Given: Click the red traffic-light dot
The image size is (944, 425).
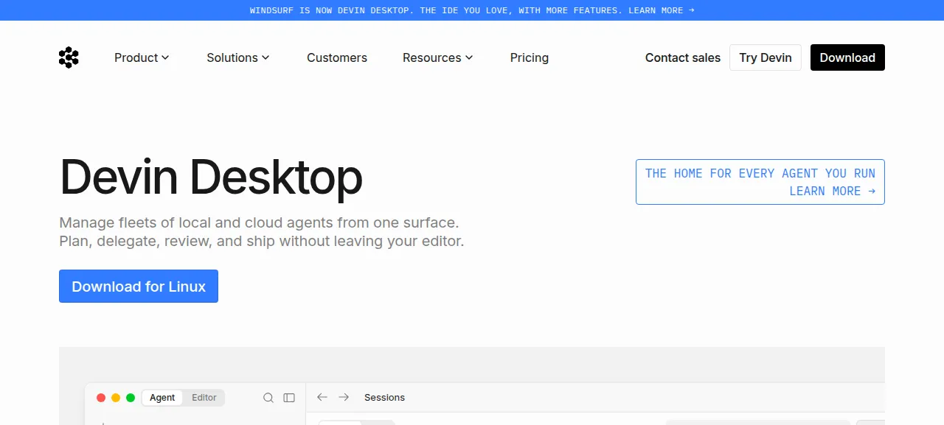Looking at the screenshot, I should pyautogui.click(x=101, y=398).
